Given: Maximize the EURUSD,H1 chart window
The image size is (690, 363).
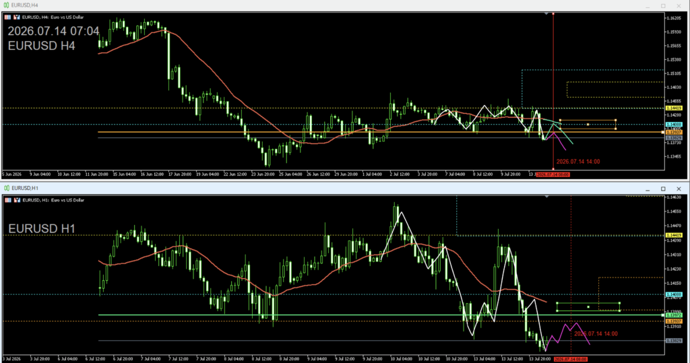Looking at the screenshot, I should [x=663, y=189].
